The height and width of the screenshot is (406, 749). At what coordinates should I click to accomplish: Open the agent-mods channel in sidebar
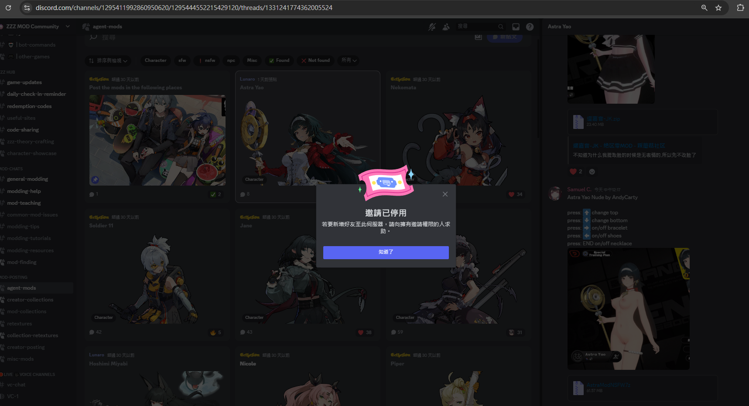tap(37, 288)
